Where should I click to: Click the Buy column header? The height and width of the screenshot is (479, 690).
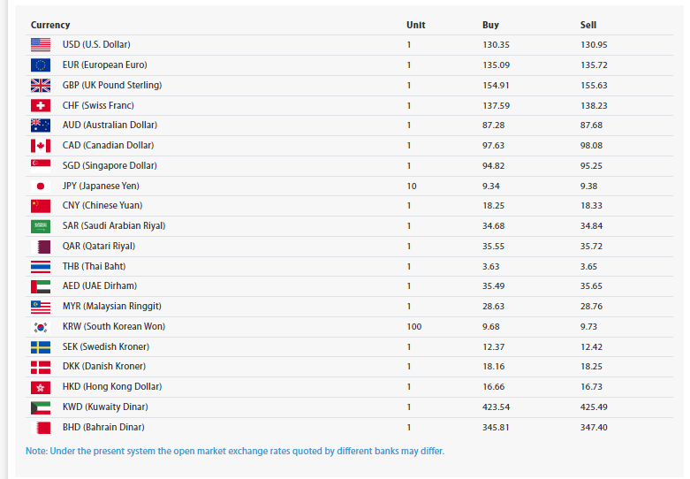point(490,25)
